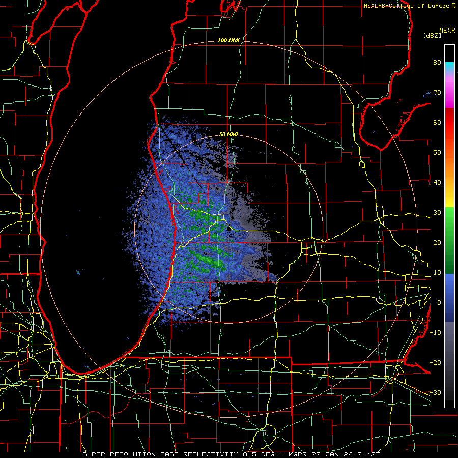Click the 0 value on the dBZ scale
This screenshot has width=458, height=458.
[439, 303]
